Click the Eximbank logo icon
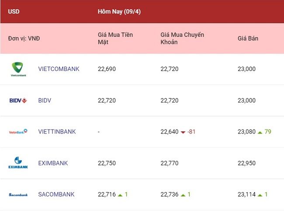Screen dimensions: 284x211 (x=18, y=163)
